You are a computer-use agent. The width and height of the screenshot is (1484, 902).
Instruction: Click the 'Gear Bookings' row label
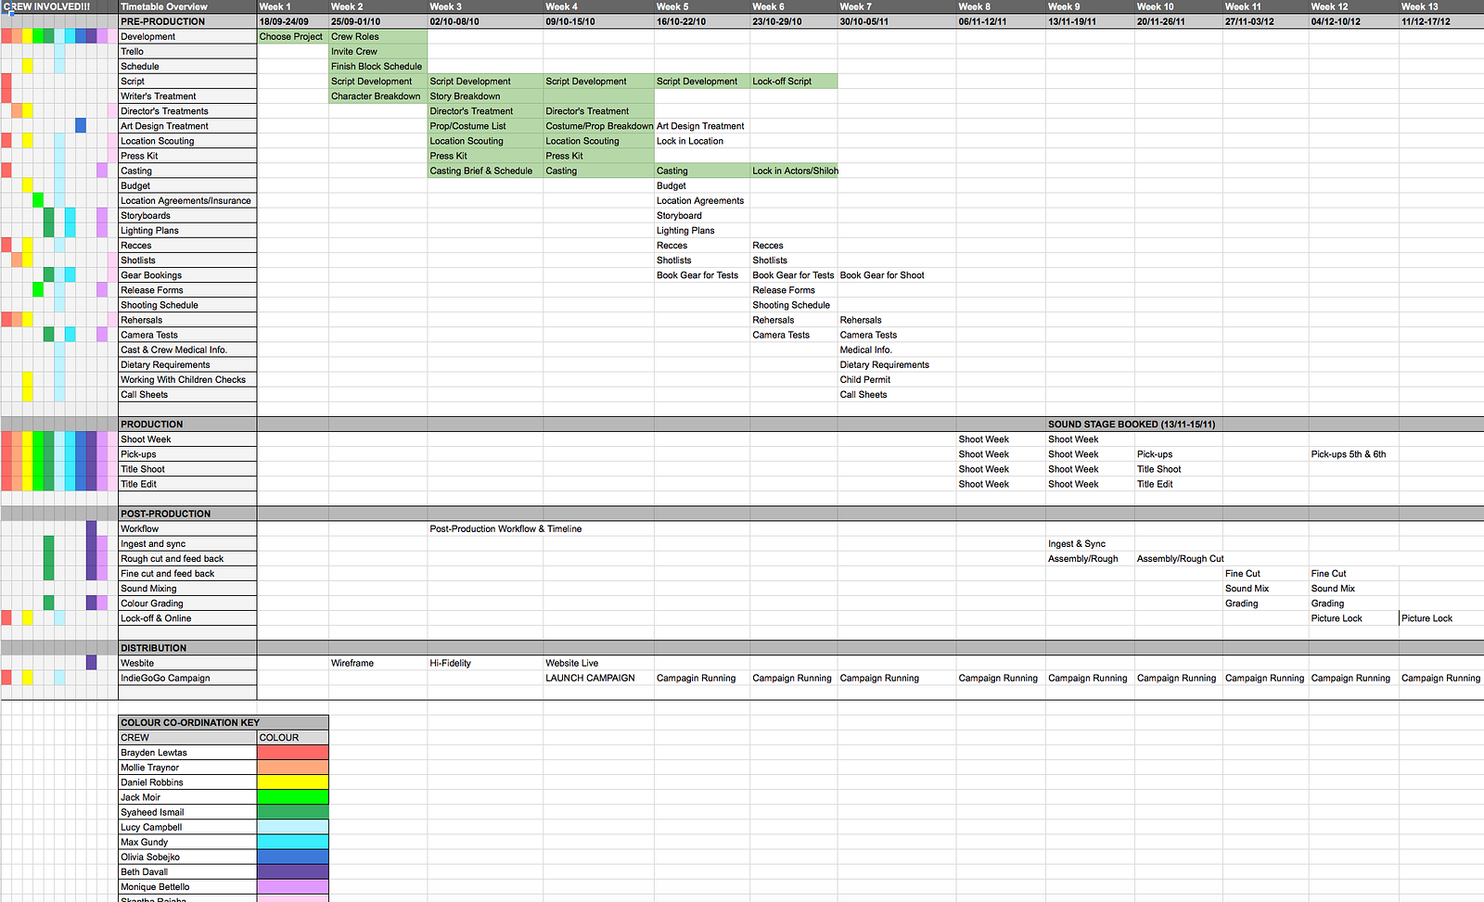pos(187,275)
